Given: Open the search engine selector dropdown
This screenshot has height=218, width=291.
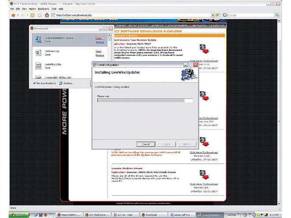Looking at the screenshot, I should point(225,15).
